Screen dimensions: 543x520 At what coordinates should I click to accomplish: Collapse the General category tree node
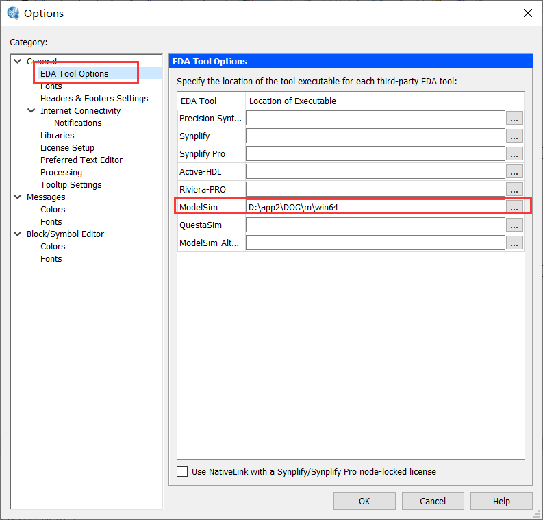18,62
